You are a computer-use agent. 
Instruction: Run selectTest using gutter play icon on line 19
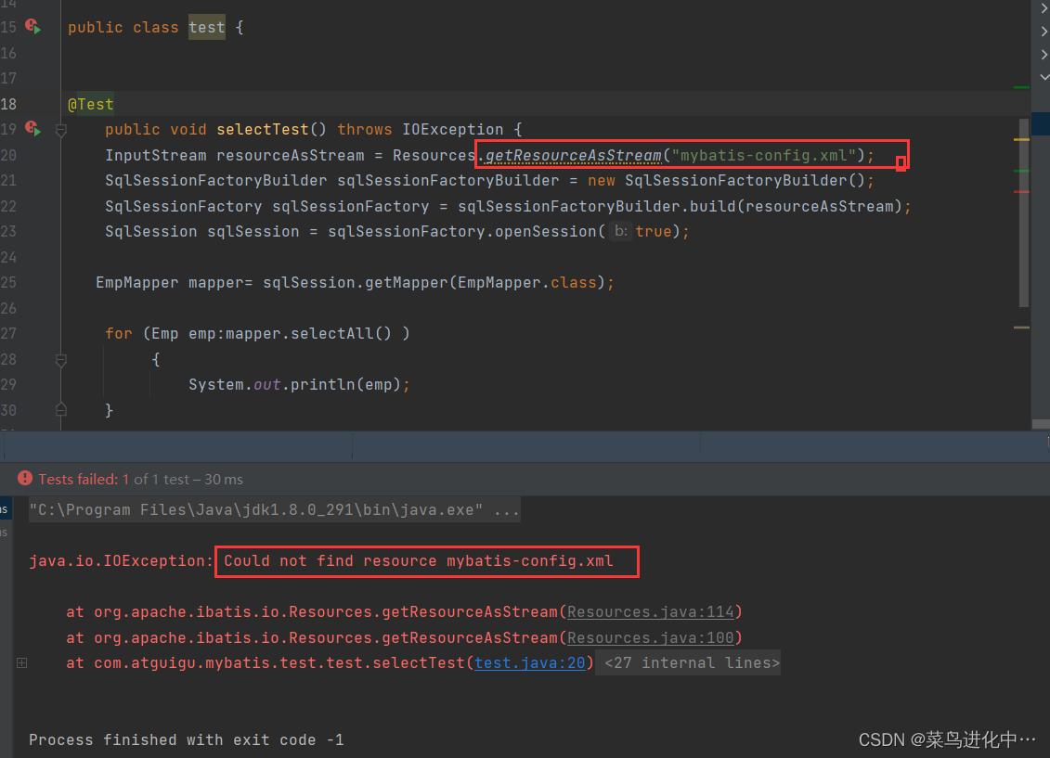tap(32, 129)
